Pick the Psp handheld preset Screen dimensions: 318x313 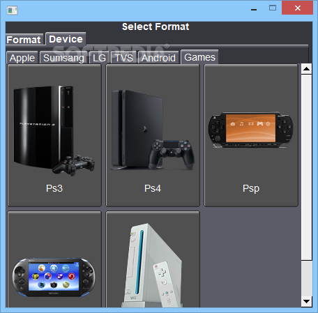tap(251, 135)
